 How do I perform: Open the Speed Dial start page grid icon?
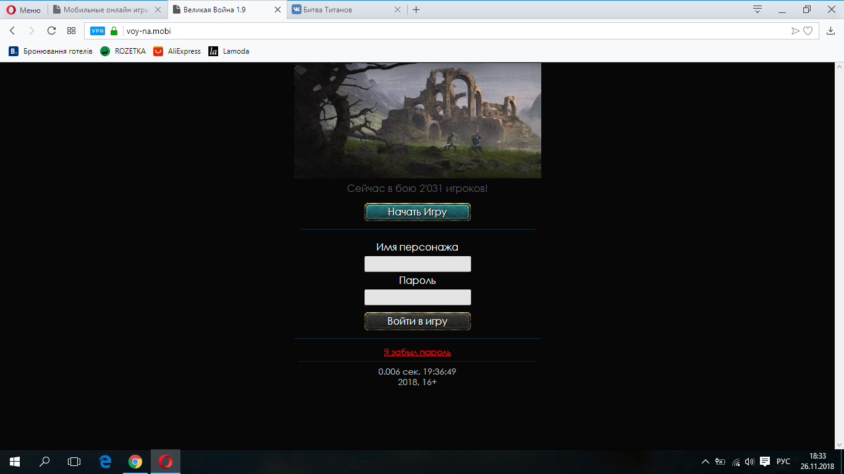click(71, 31)
